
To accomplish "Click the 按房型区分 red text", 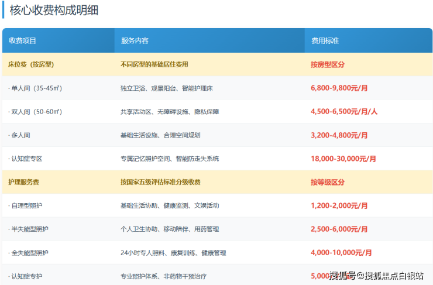I will pyautogui.click(x=328, y=64).
